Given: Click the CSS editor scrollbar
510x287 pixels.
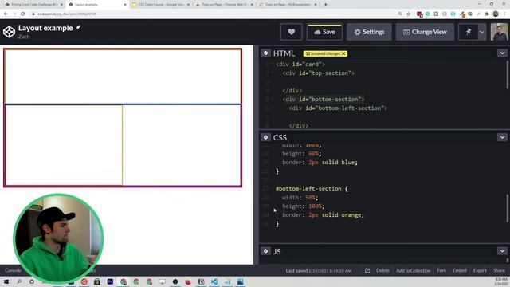Looking at the screenshot, I should point(507,208).
